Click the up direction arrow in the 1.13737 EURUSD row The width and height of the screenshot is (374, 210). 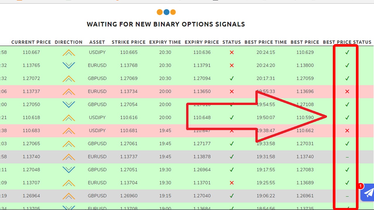click(69, 92)
